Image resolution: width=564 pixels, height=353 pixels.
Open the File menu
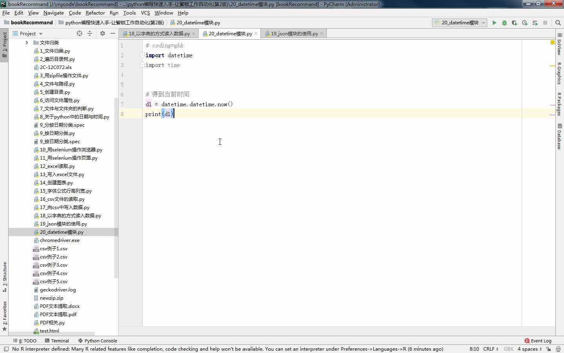6,13
